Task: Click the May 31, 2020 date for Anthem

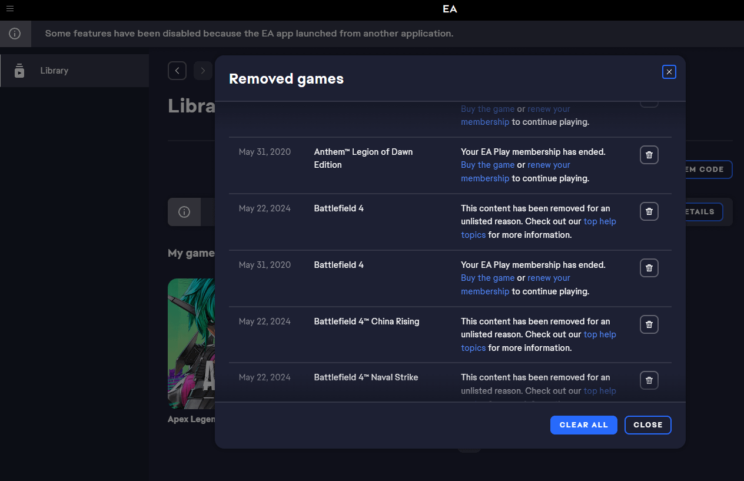Action: click(265, 152)
